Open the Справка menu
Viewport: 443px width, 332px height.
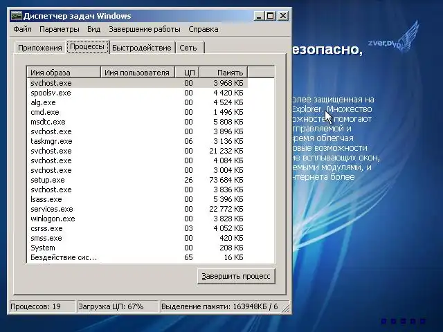pyautogui.click(x=203, y=29)
